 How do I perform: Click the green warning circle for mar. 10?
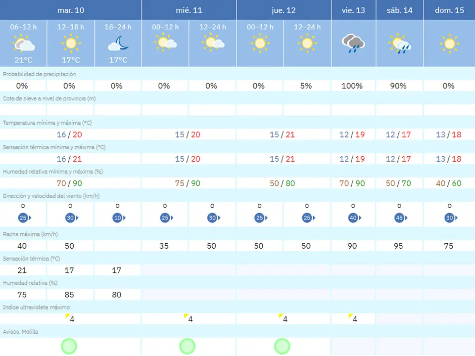pos(69,346)
